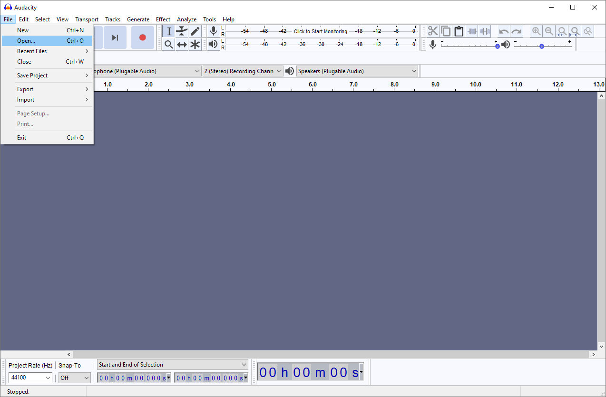
Task: Click the Undo arrow icon
Action: coord(504,31)
